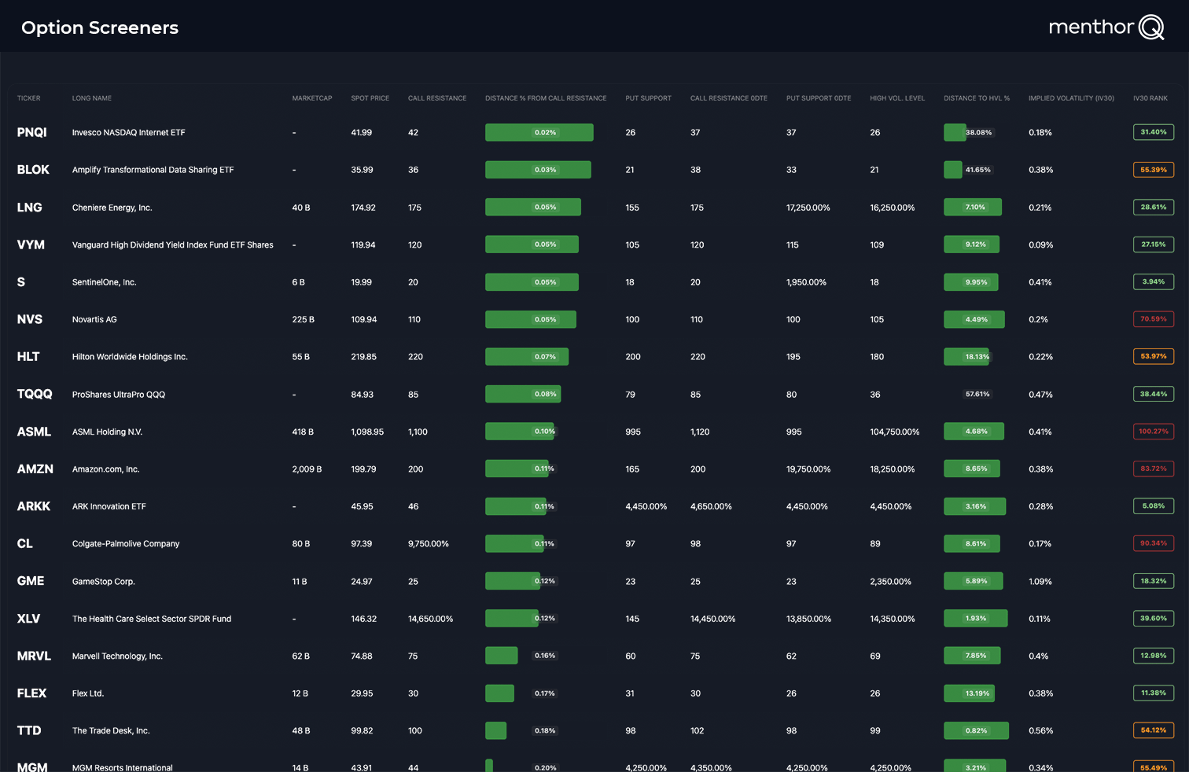Click ARKK IV30 rank badge 5.08%
This screenshot has width=1189, height=772.
[x=1154, y=506]
